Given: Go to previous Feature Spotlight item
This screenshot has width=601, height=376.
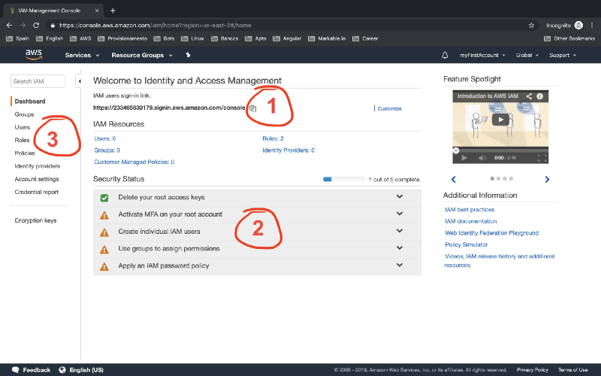Looking at the screenshot, I should [454, 179].
